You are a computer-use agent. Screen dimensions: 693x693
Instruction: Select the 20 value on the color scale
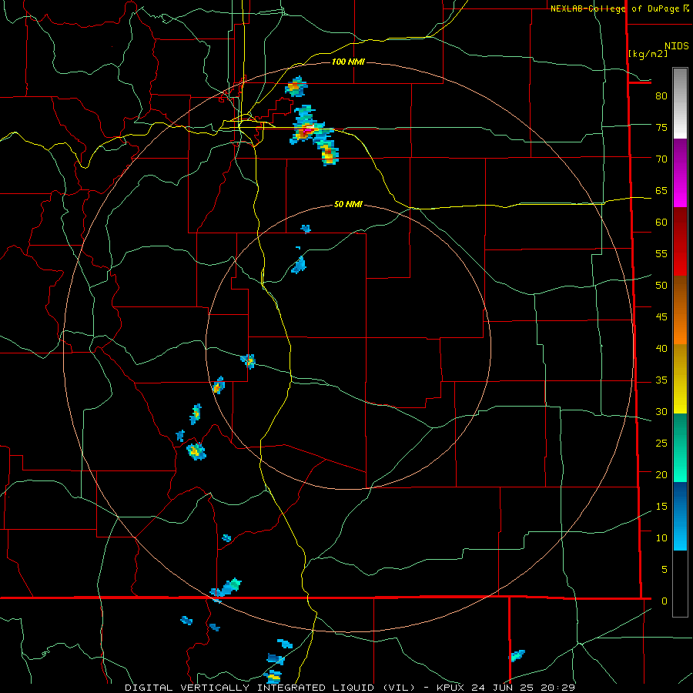(x=661, y=474)
